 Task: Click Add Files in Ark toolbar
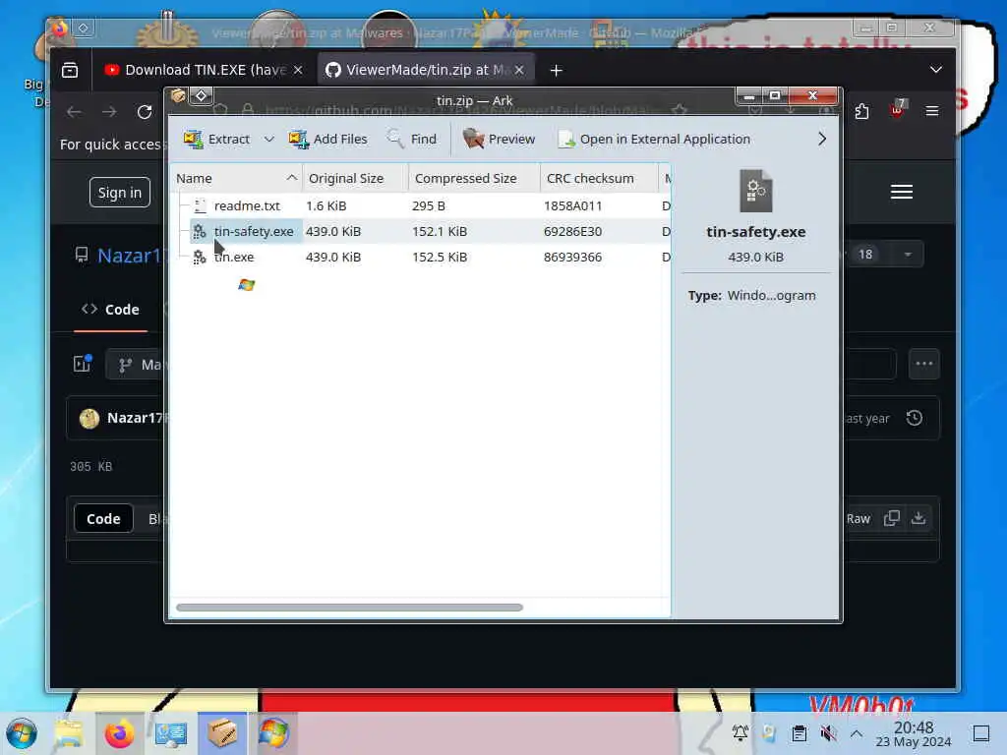pyautogui.click(x=327, y=139)
